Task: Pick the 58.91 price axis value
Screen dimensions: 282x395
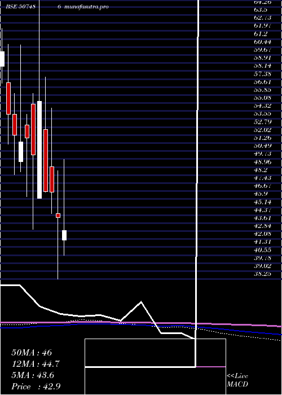Action: click(x=262, y=58)
